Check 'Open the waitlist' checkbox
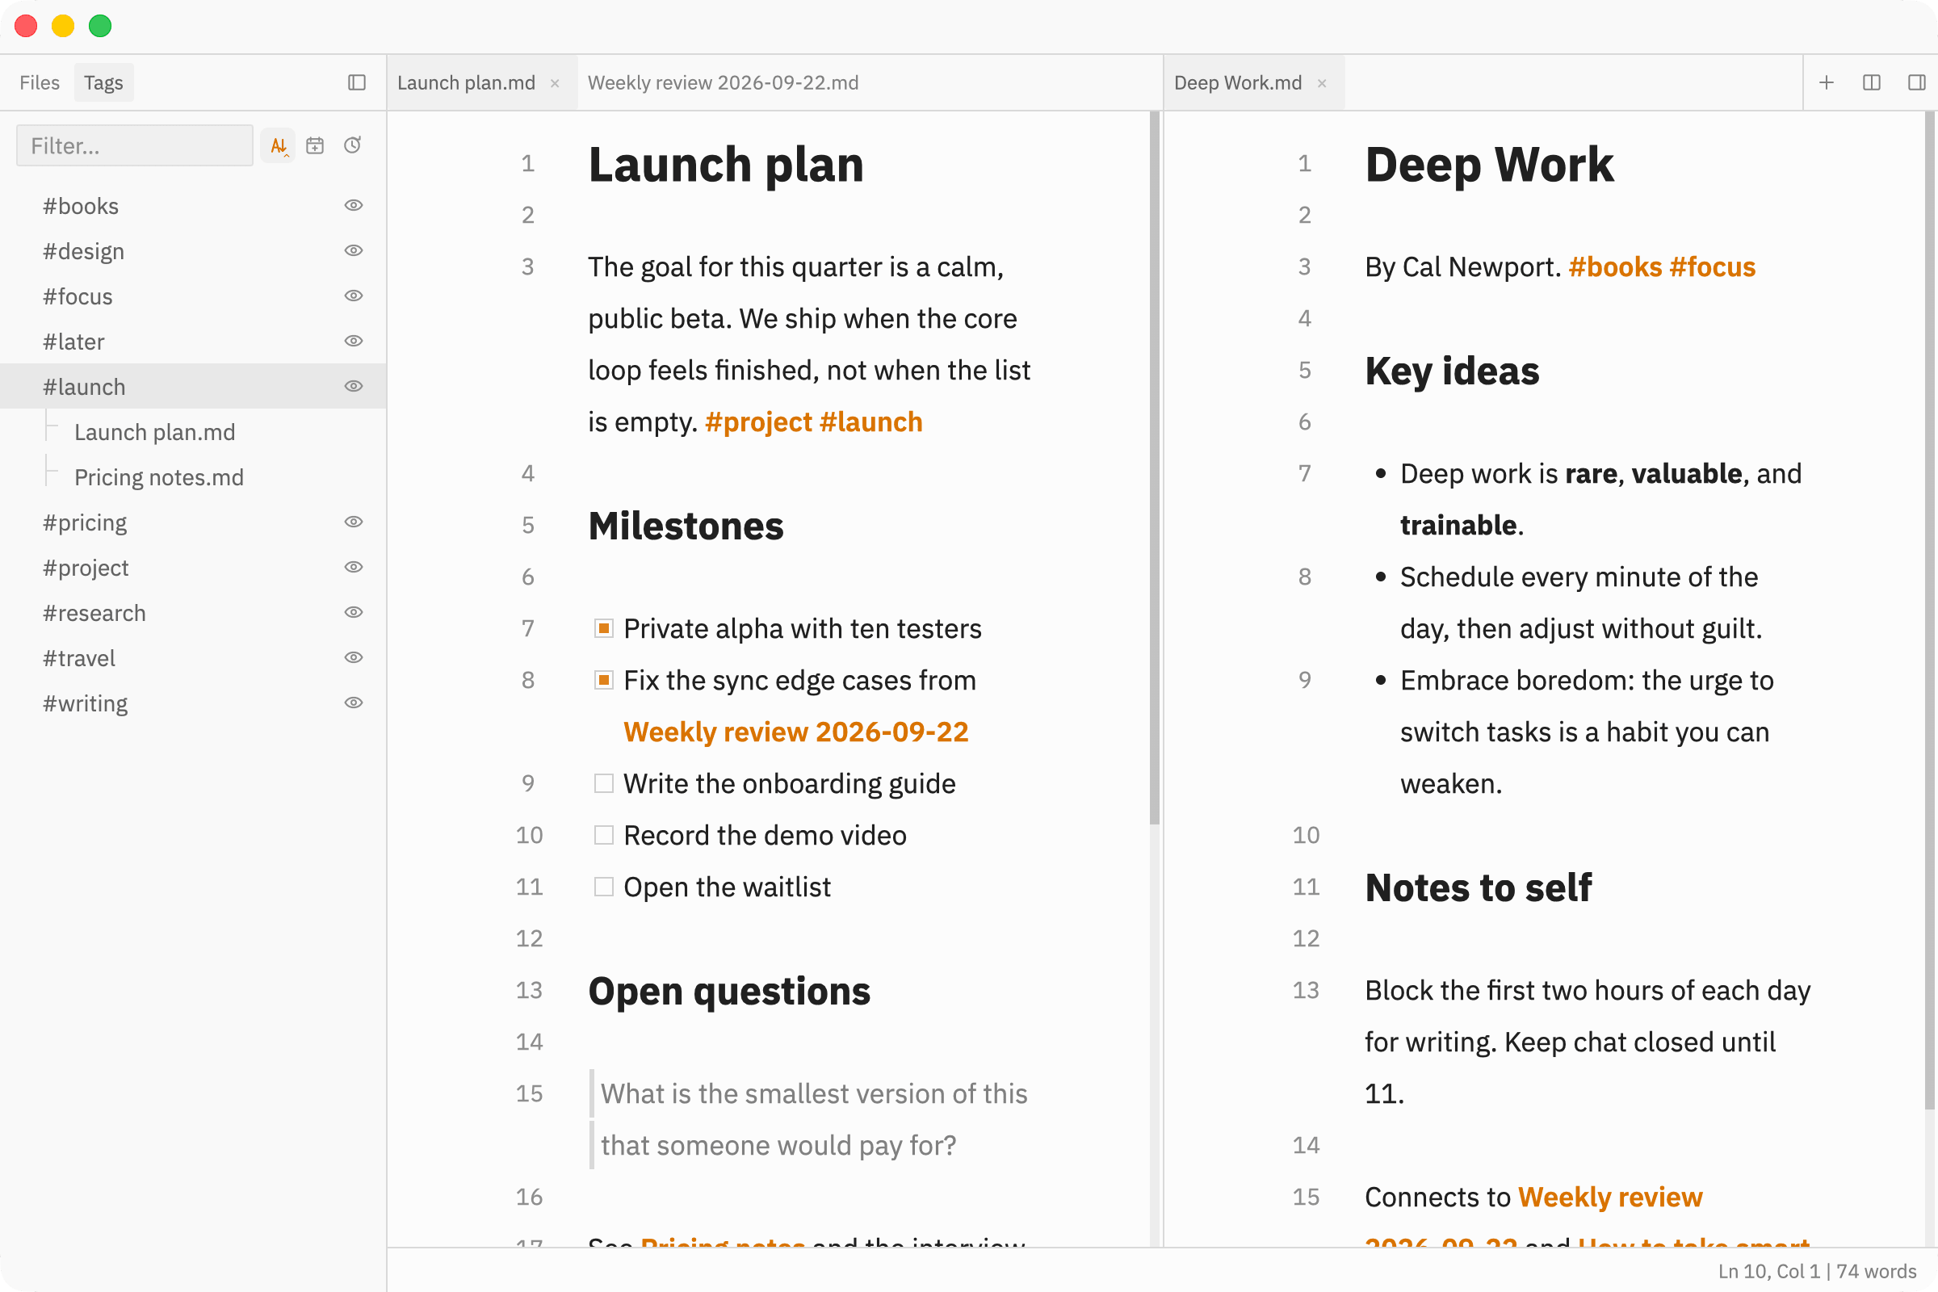Viewport: 1938px width, 1292px height. 604,887
